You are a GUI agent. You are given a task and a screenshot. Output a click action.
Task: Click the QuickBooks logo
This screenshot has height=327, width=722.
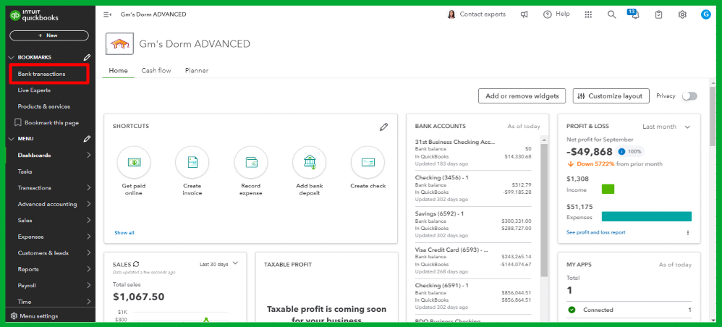pos(34,16)
